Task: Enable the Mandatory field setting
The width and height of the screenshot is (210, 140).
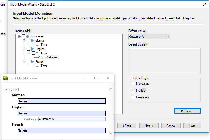Action: [x=134, y=84]
